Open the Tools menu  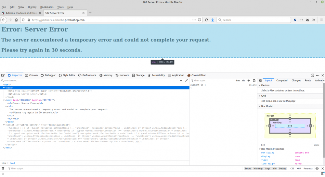click(60, 7)
